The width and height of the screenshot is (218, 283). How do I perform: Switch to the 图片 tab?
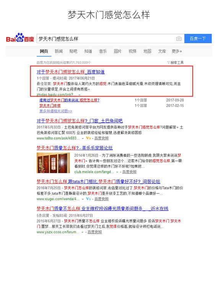pos(118,51)
